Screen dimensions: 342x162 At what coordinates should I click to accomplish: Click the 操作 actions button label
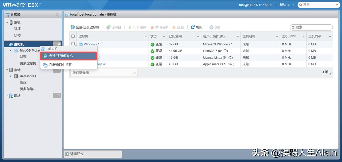[x=218, y=27]
